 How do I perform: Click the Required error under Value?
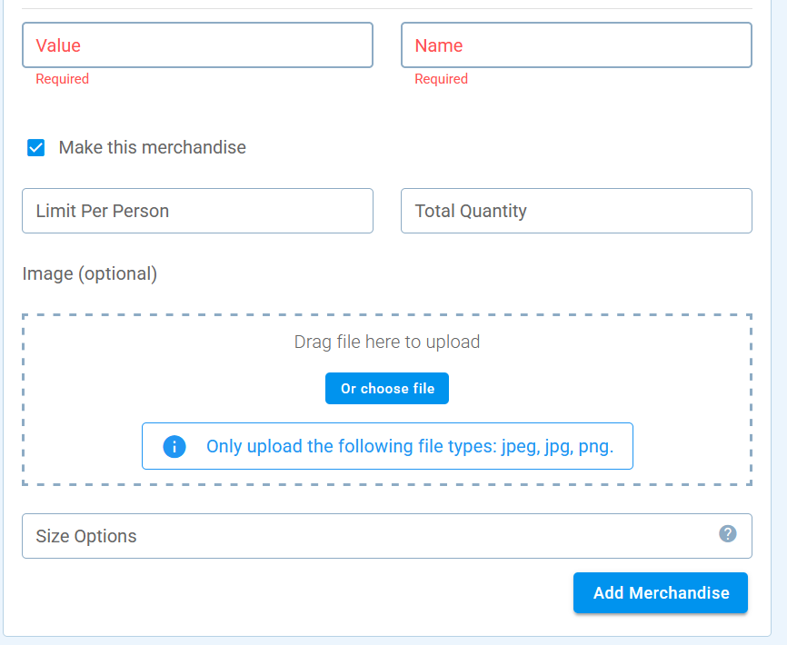pos(62,79)
